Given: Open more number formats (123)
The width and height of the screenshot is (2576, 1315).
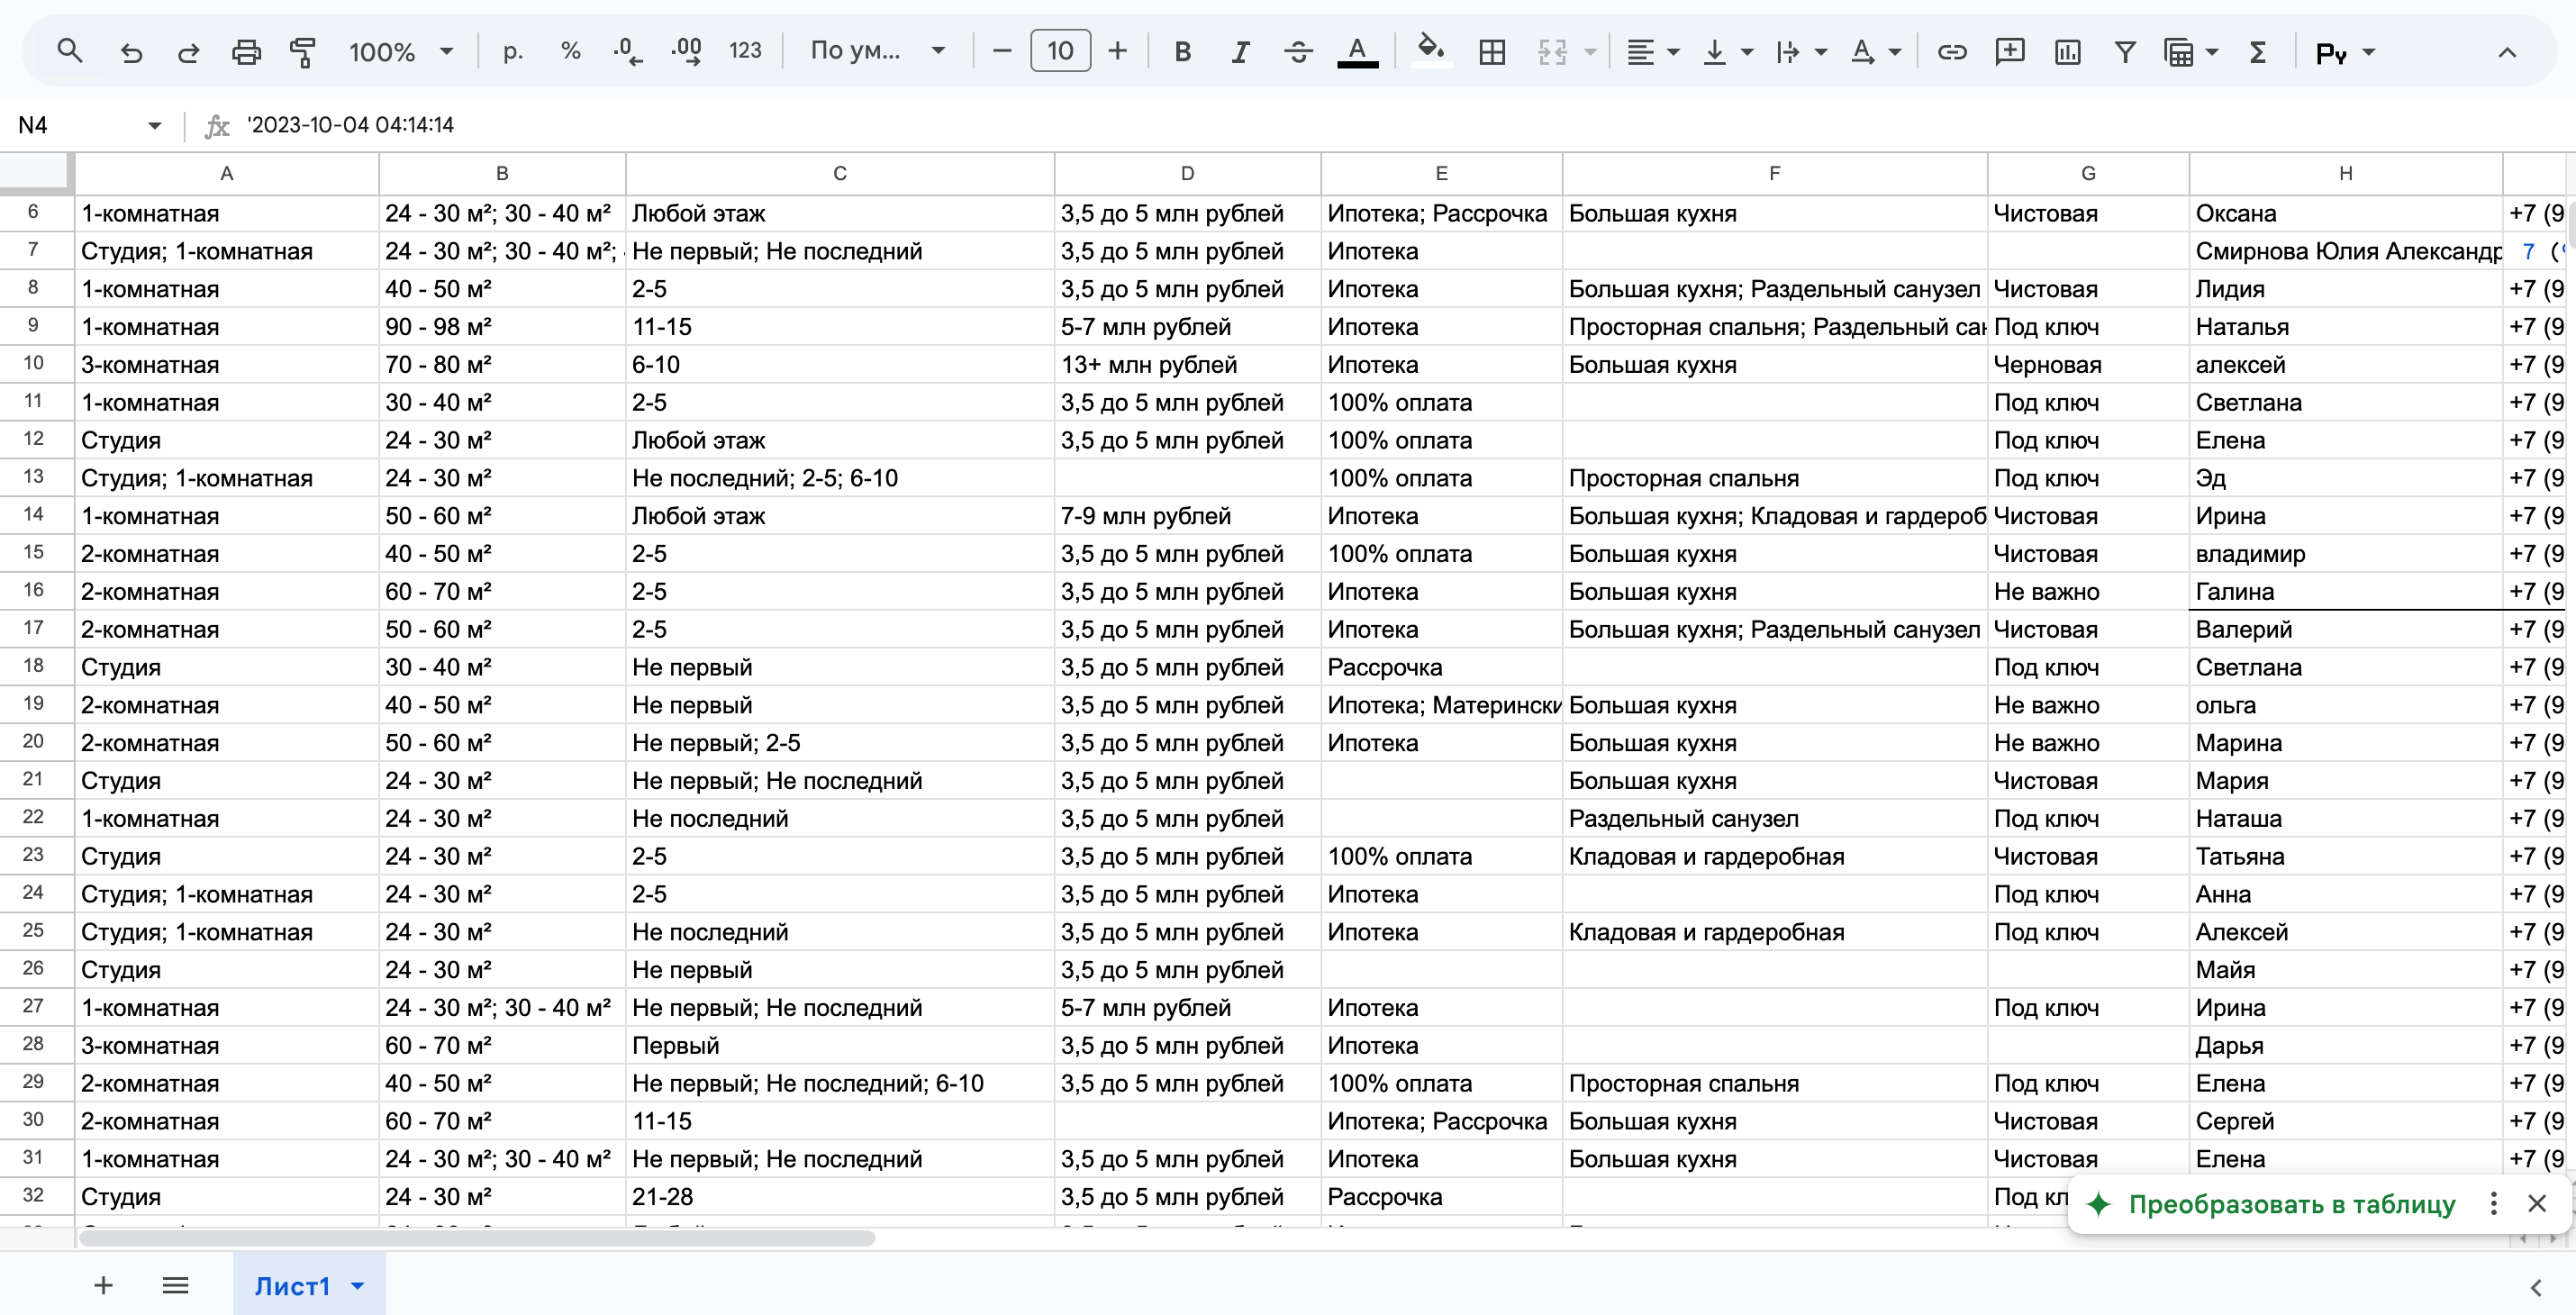Looking at the screenshot, I should pyautogui.click(x=745, y=51).
